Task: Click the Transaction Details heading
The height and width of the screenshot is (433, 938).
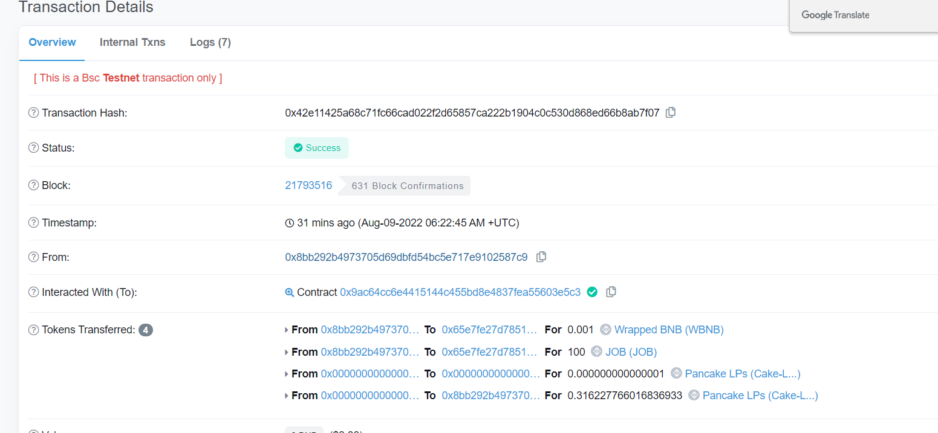Action: (x=86, y=7)
